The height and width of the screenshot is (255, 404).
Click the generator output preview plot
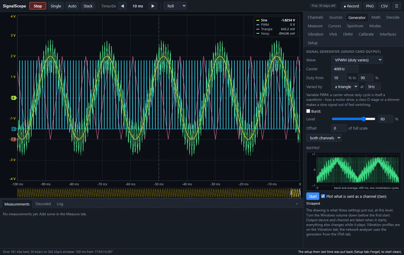click(x=353, y=171)
